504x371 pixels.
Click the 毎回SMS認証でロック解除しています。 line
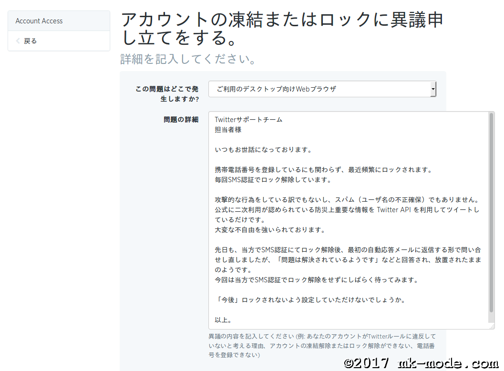(x=273, y=180)
